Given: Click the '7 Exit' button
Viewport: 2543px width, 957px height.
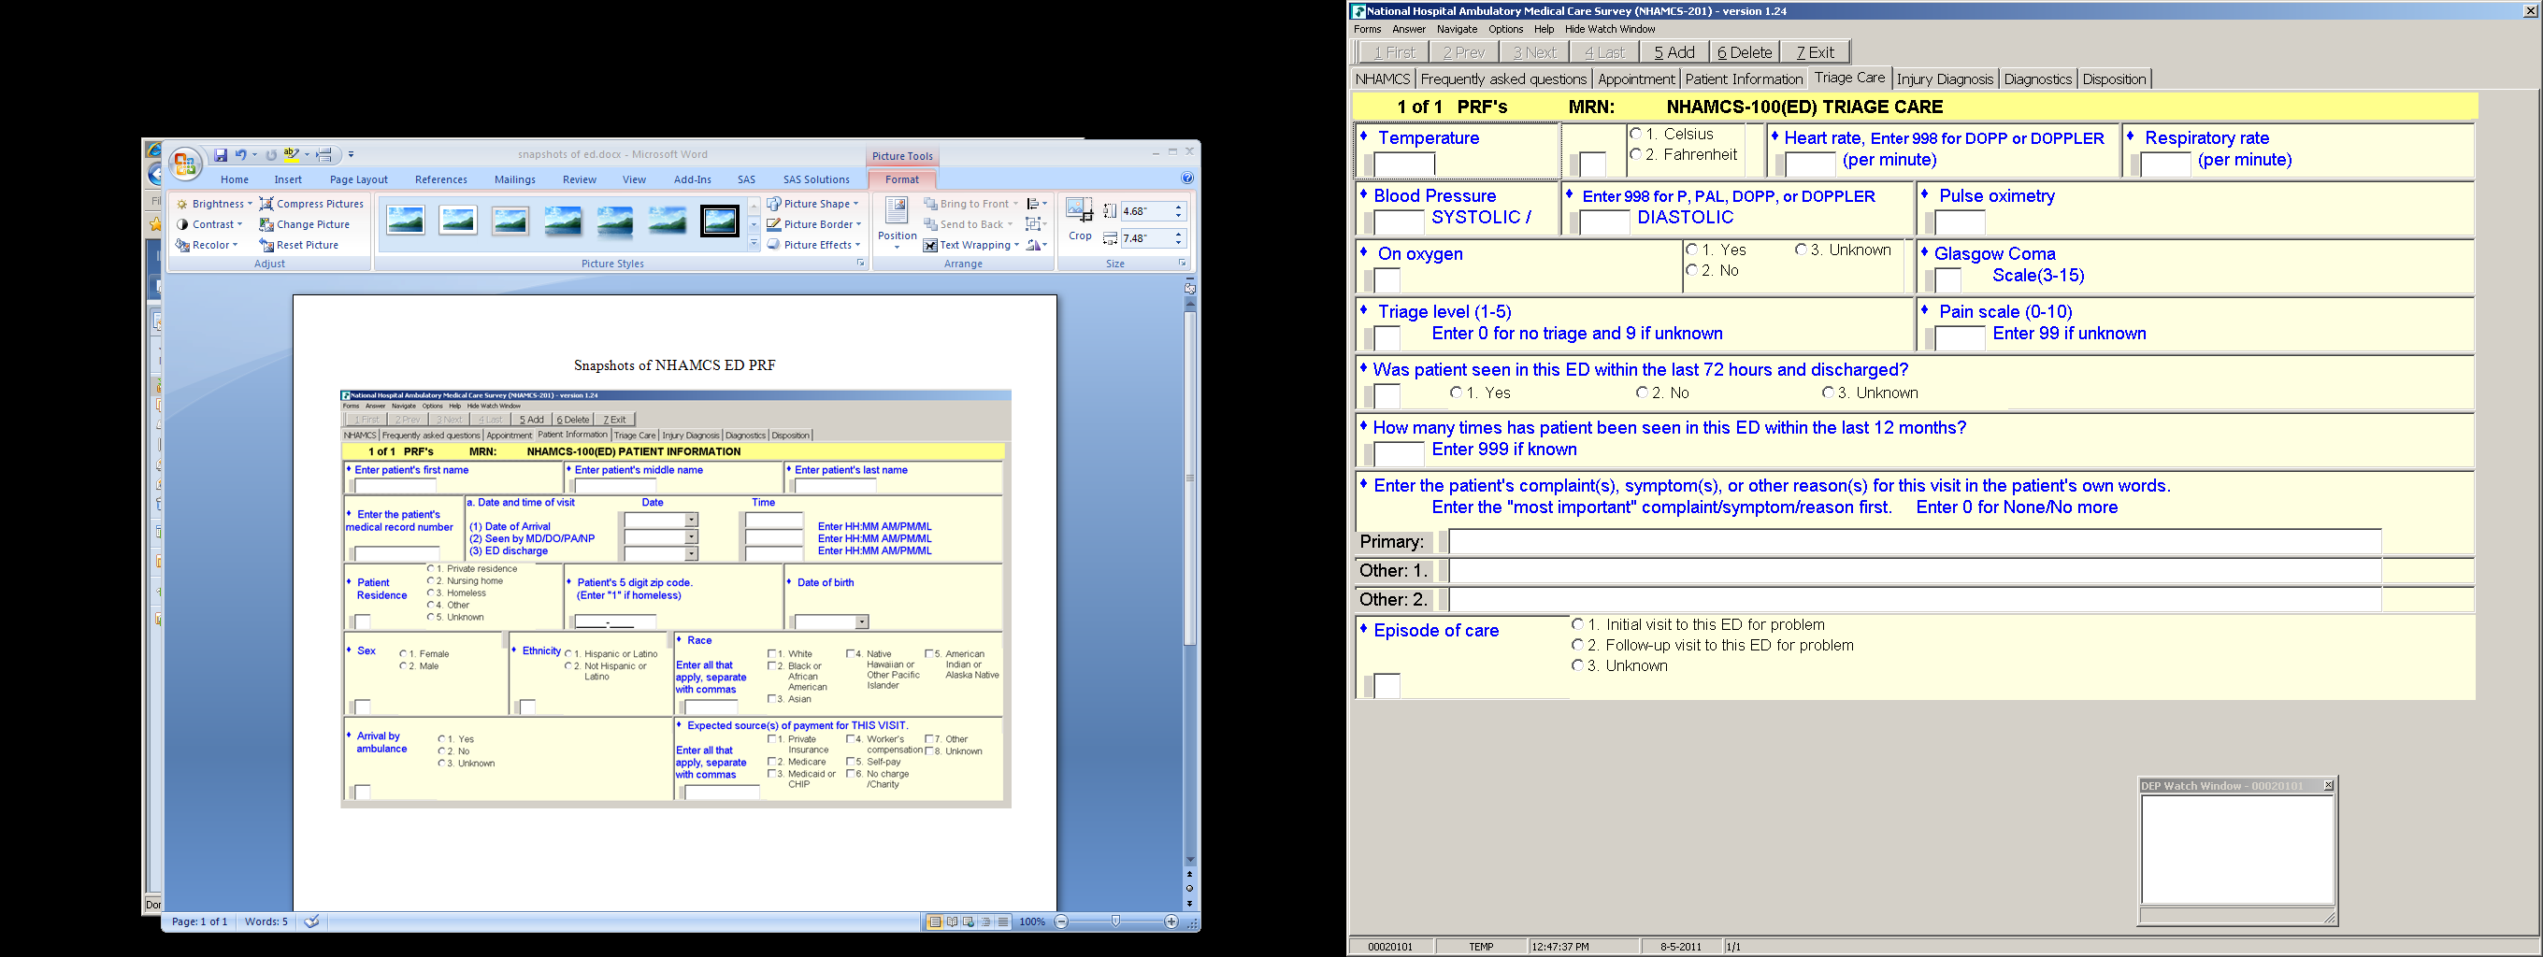Looking at the screenshot, I should click(1815, 52).
